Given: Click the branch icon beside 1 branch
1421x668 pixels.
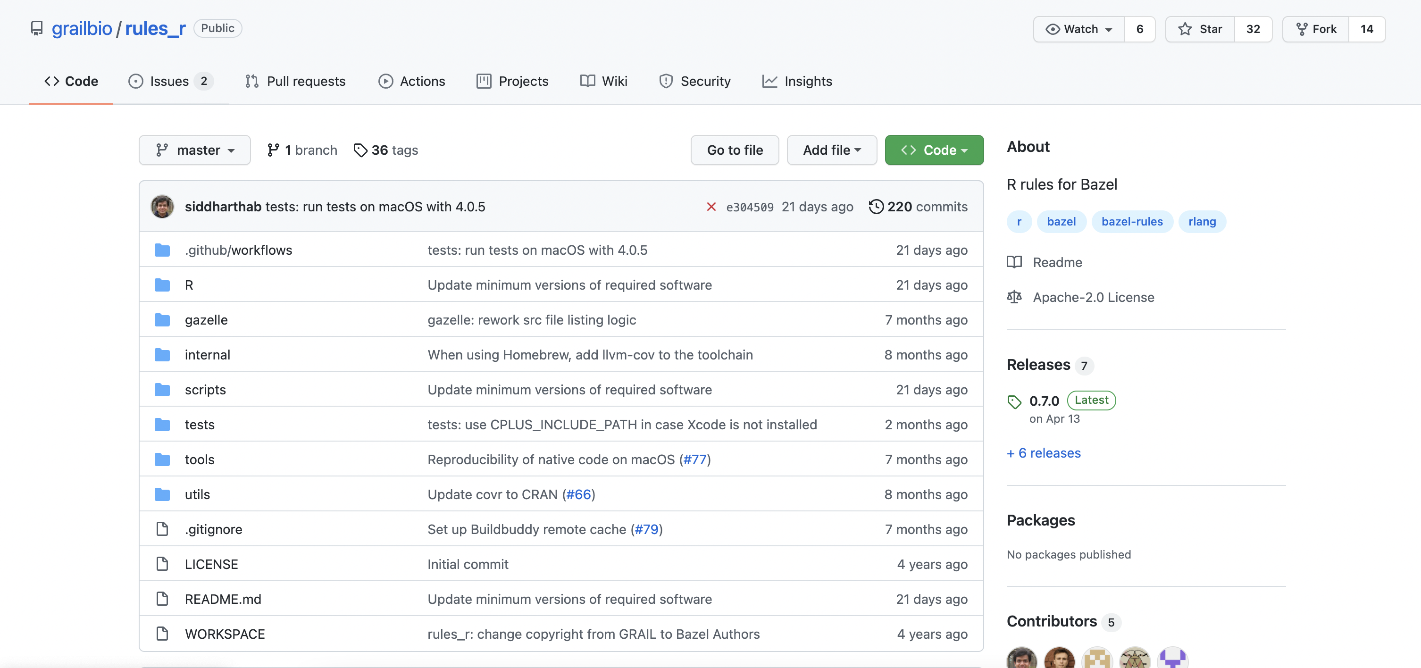Looking at the screenshot, I should tap(273, 150).
